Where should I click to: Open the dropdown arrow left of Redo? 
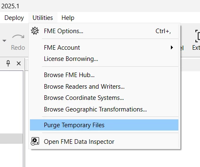point(5,41)
